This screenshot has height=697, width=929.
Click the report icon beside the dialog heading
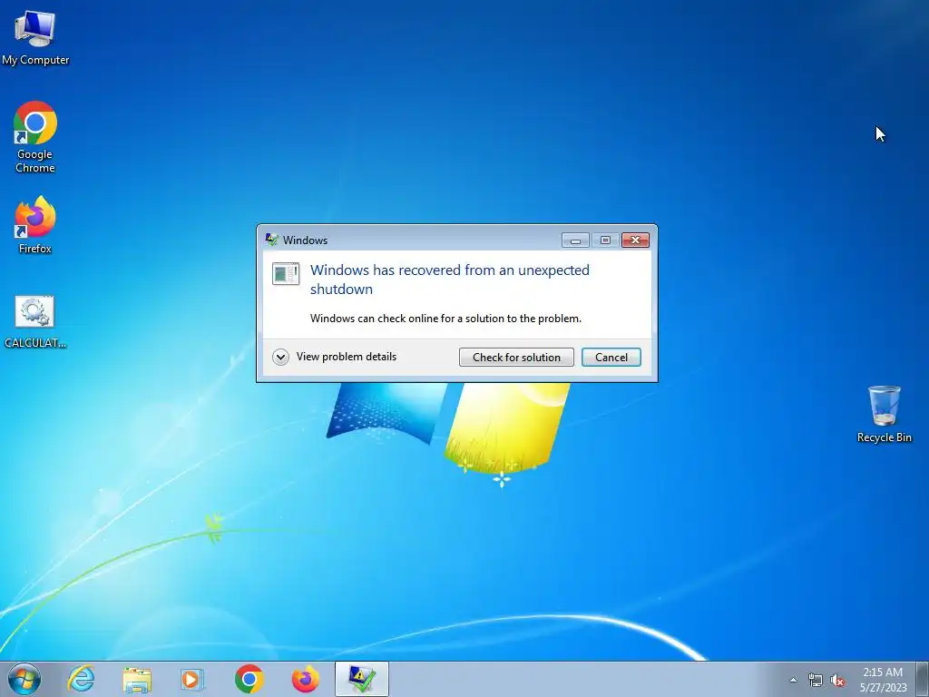tap(286, 274)
